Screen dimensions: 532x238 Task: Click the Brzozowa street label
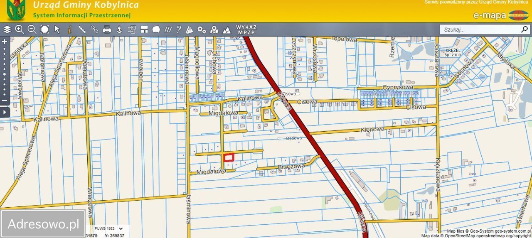[291, 167]
